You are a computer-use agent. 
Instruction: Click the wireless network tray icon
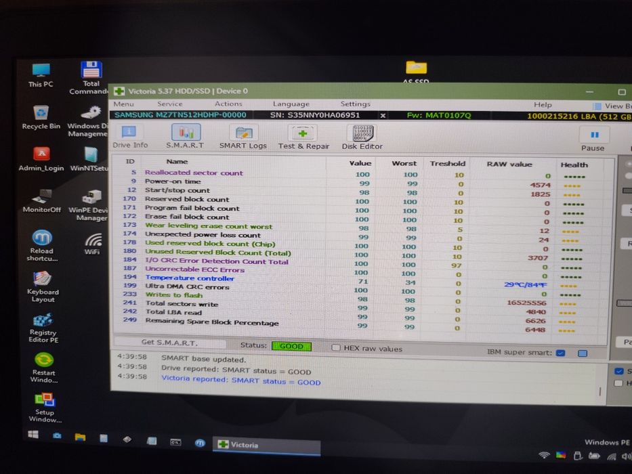544,456
